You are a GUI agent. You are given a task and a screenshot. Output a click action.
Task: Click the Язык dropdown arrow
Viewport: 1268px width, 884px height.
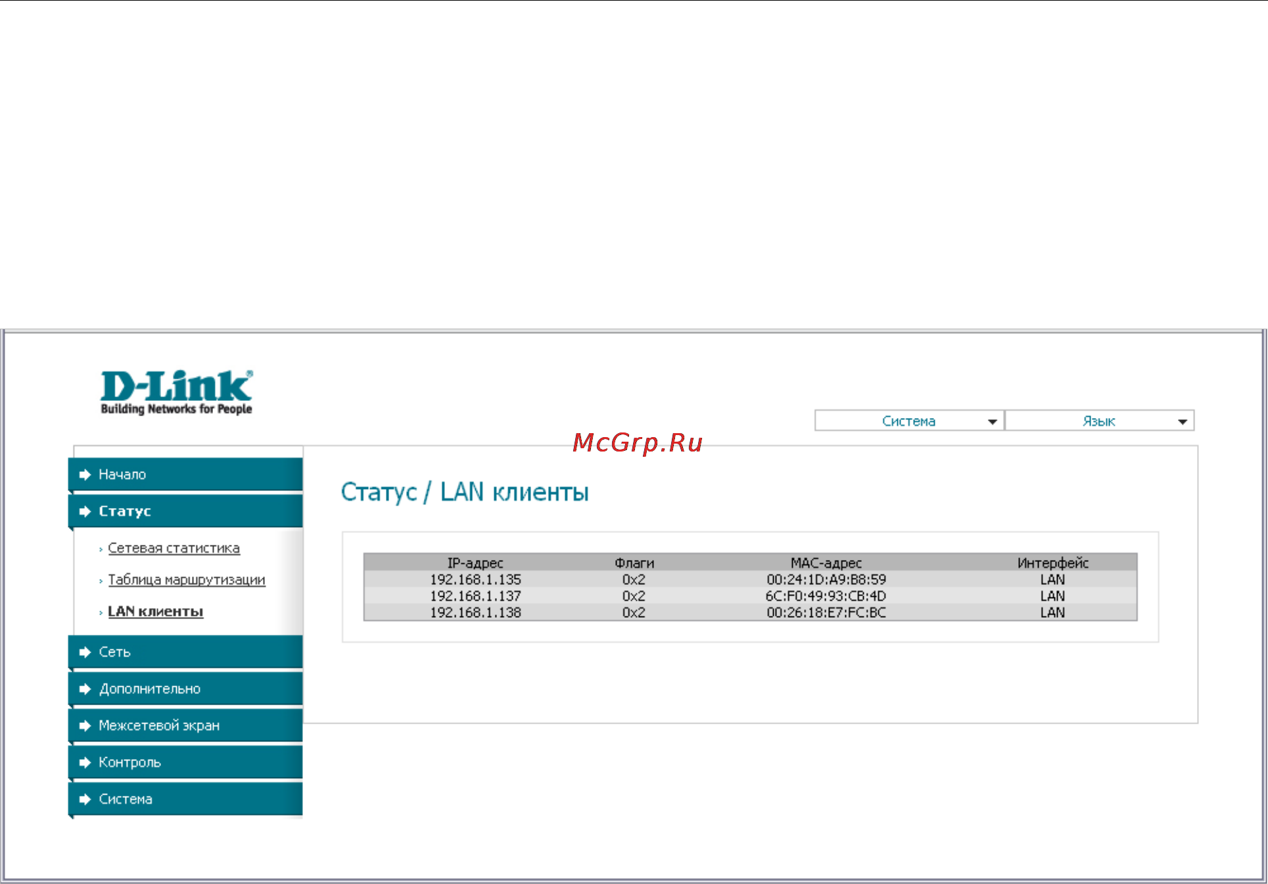[x=1182, y=421]
